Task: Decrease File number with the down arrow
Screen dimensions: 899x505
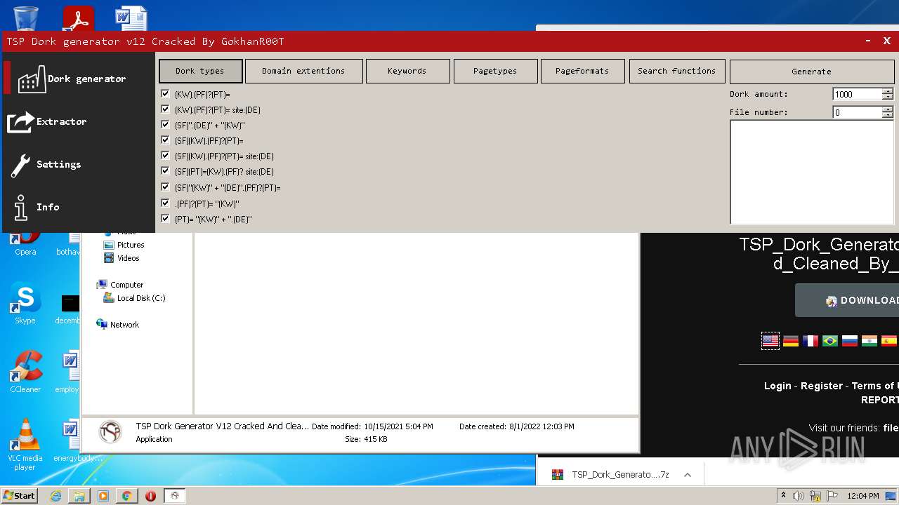Action: (888, 115)
